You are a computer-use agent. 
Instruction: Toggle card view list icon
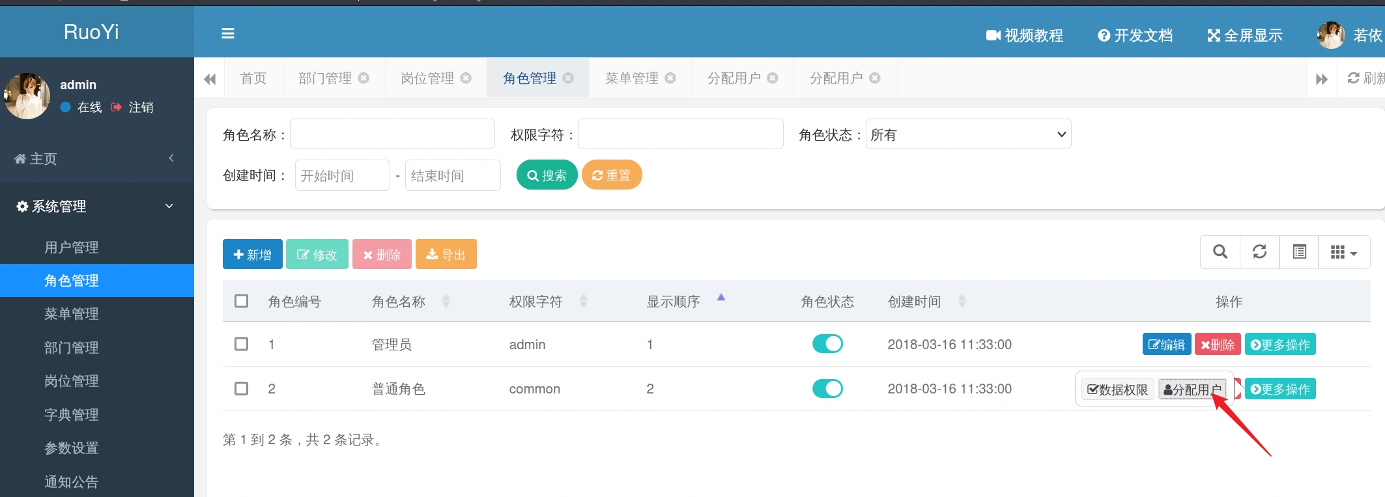point(1299,252)
